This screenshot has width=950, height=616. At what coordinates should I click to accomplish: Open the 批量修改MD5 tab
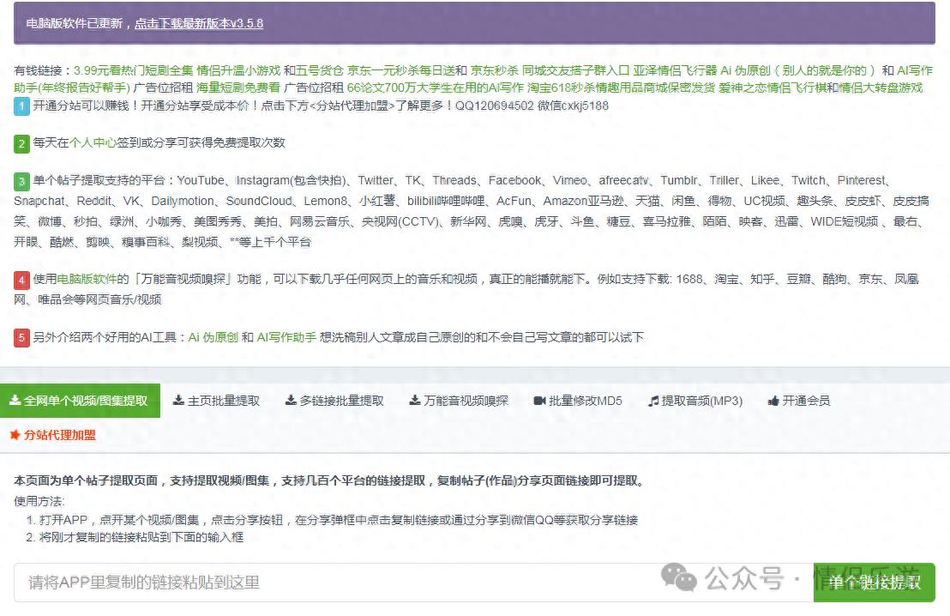tap(578, 401)
